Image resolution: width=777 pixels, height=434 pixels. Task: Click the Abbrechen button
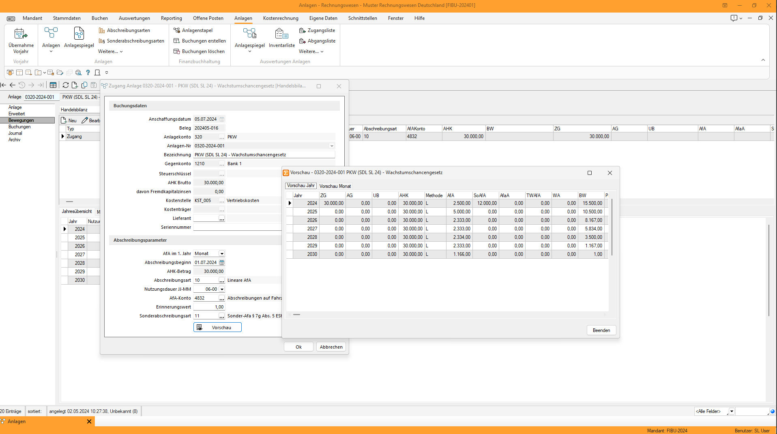[x=331, y=347]
